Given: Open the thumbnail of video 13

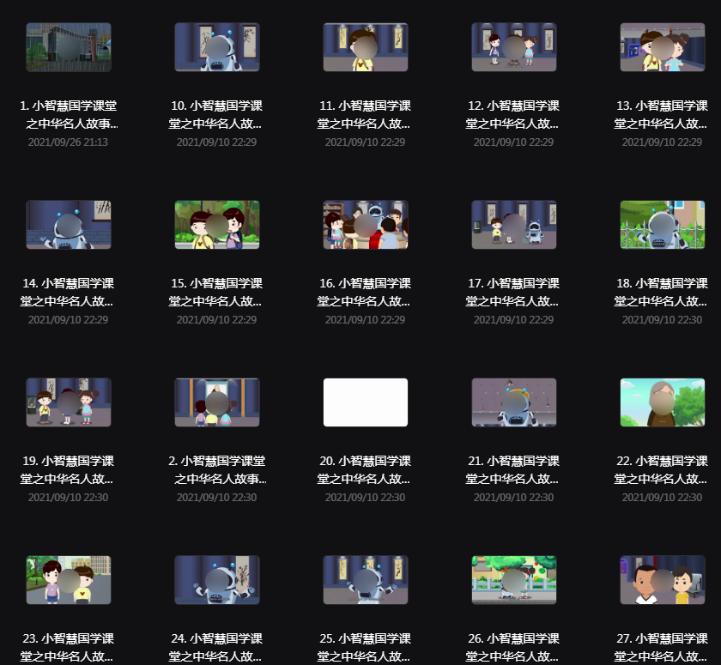Looking at the screenshot, I should pyautogui.click(x=663, y=47).
